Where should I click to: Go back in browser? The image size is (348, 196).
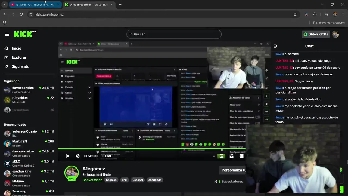(x=5, y=14)
